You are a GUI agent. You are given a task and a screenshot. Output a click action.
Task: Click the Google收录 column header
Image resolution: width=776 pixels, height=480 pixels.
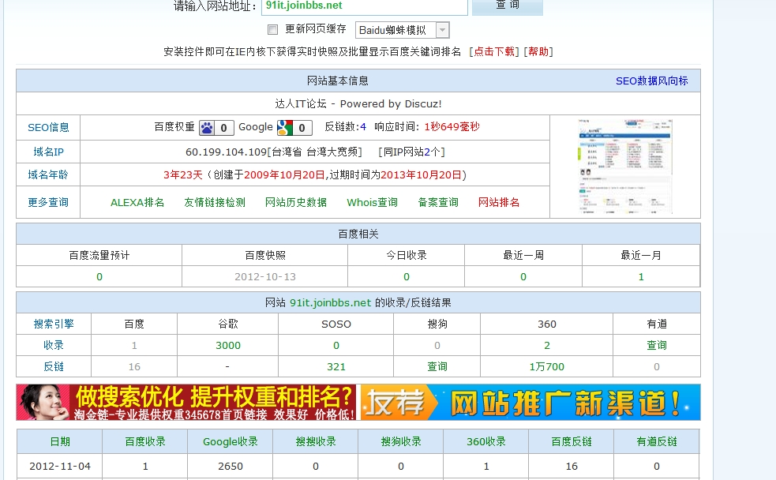coord(231,442)
